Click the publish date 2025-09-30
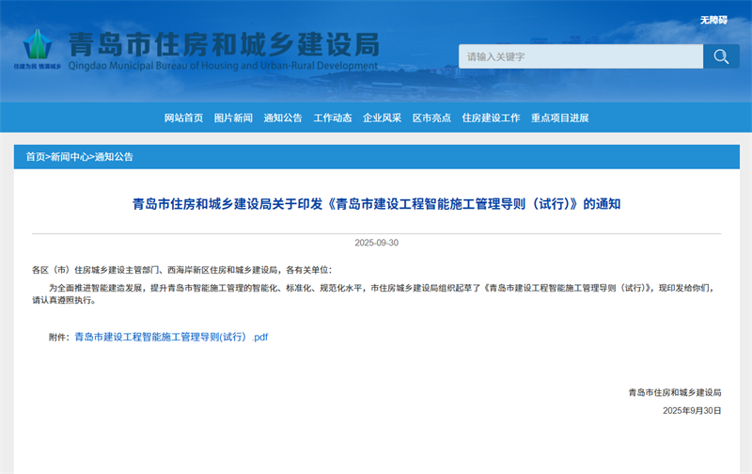The width and height of the screenshot is (752, 474). [377, 243]
